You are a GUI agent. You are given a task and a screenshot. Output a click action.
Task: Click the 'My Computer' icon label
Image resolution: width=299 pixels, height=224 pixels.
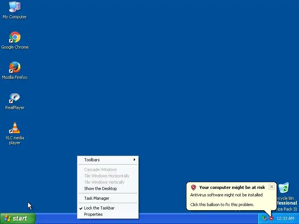(x=15, y=17)
